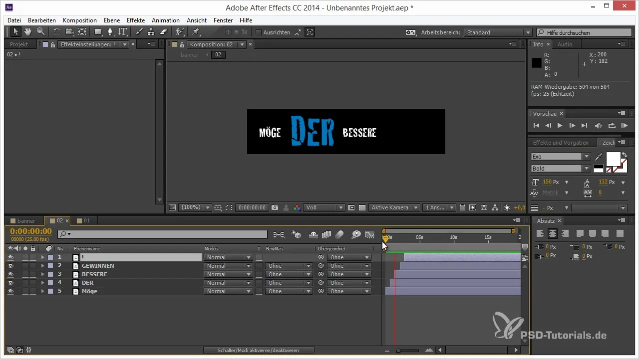This screenshot has height=359, width=639.
Task: Select the Pan Behind anchor point tool
Action: [x=82, y=32]
